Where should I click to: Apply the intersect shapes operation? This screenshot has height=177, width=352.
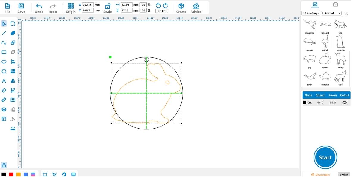(13, 43)
